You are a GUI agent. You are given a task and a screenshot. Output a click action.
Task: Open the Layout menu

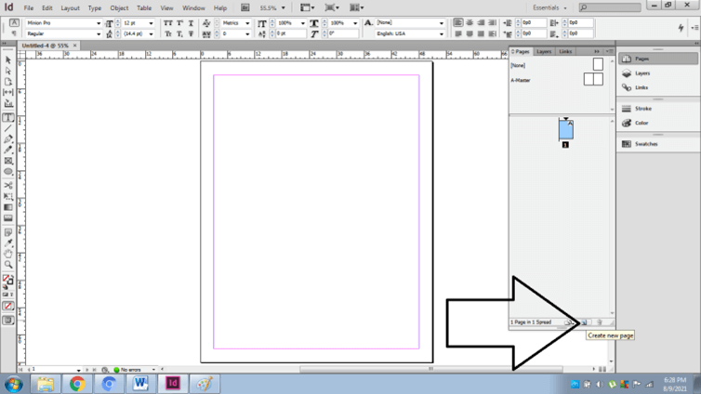tap(70, 8)
